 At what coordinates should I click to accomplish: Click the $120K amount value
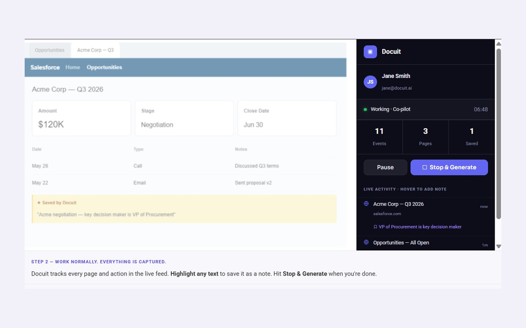51,124
